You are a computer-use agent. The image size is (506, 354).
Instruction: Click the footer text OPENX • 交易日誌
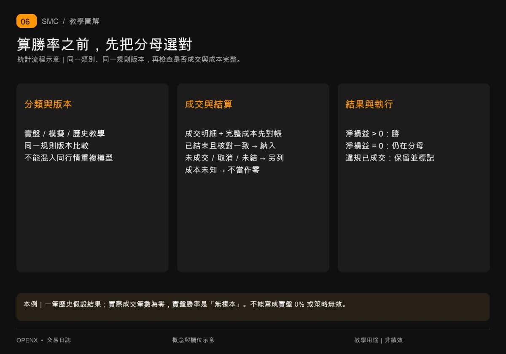click(x=43, y=340)
